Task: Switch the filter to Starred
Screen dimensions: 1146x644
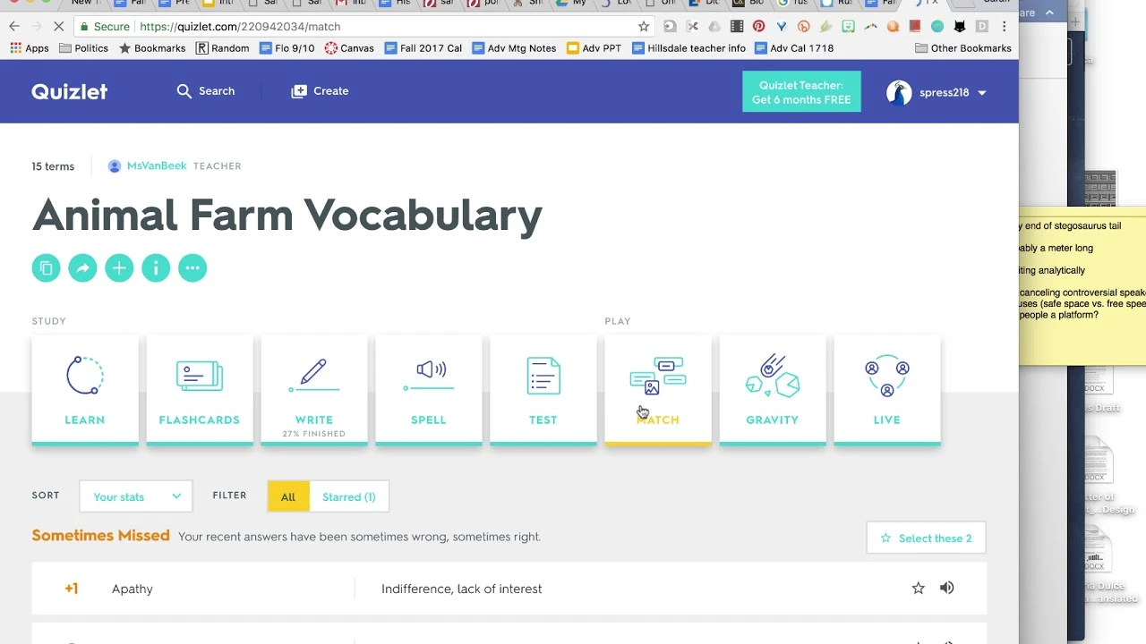Action: [x=349, y=496]
